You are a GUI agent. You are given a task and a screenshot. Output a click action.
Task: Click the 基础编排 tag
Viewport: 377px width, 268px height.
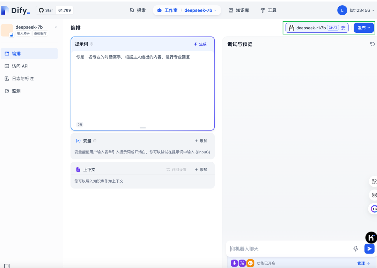(40, 33)
